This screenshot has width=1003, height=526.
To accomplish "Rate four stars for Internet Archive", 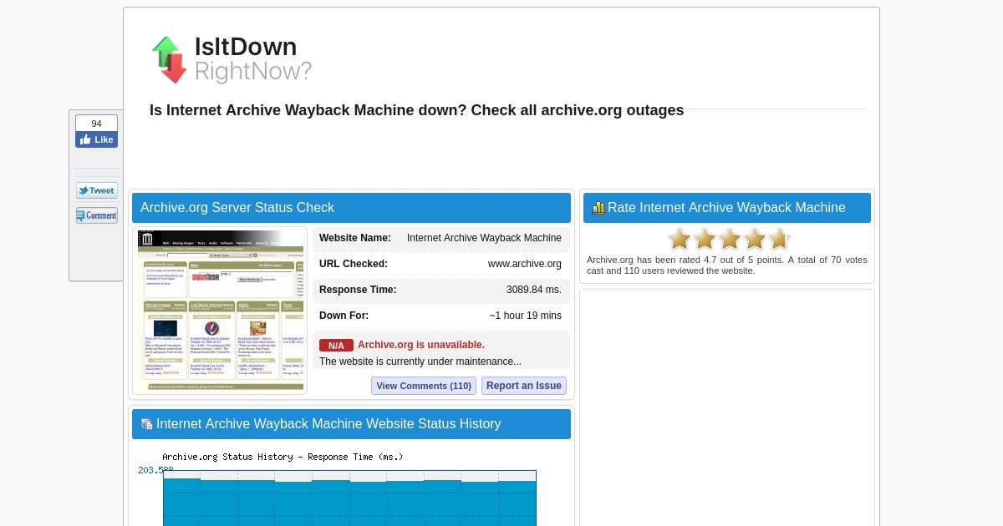I will (x=755, y=240).
